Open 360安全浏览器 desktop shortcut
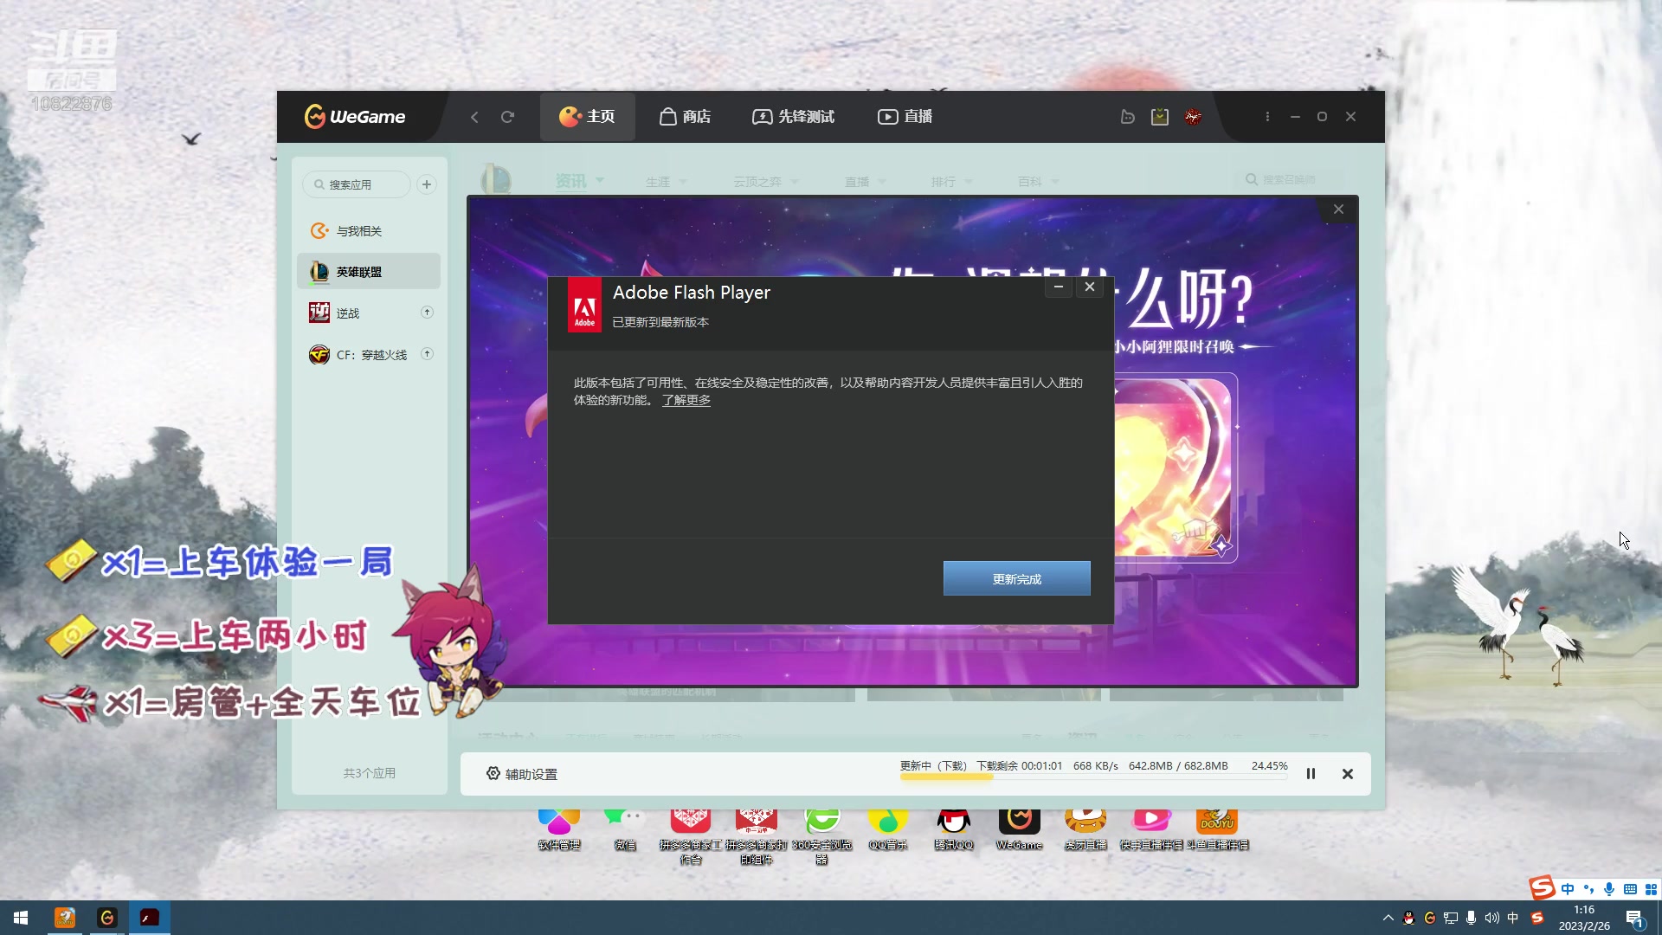Image resolution: width=1662 pixels, height=935 pixels. coord(821,835)
